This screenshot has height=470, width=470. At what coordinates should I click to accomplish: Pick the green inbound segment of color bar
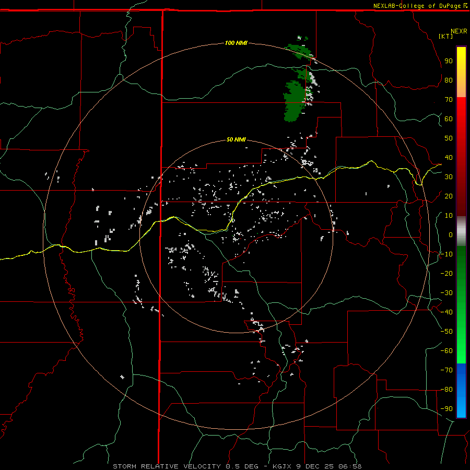[x=461, y=304]
